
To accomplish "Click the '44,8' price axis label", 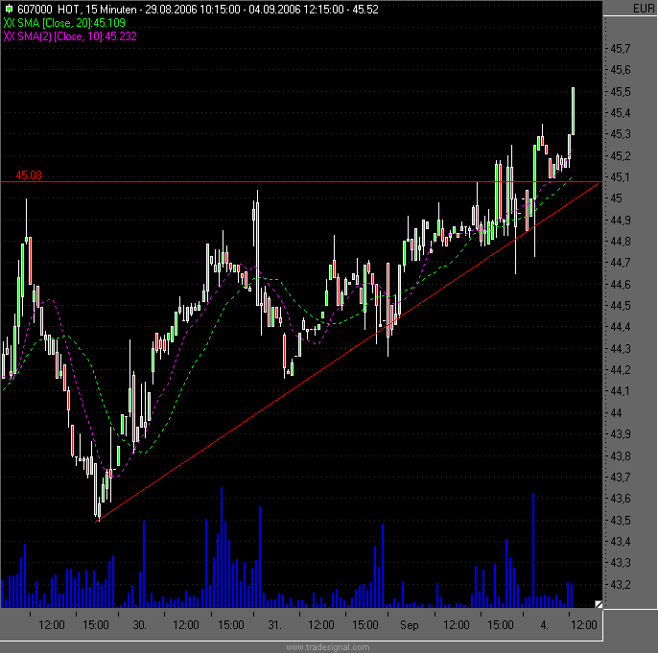I will 621,241.
